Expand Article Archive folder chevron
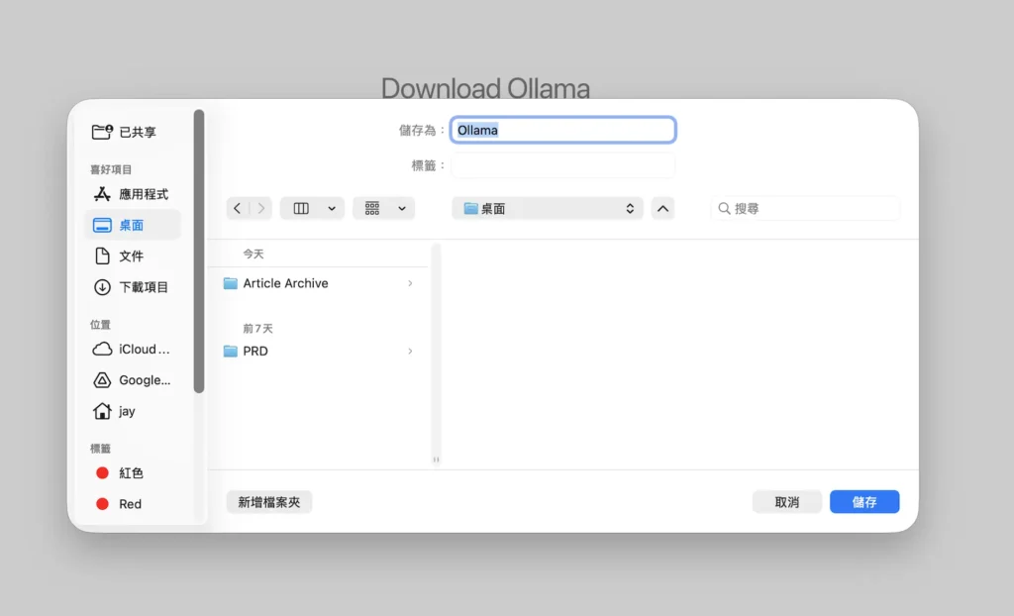This screenshot has width=1014, height=616. (x=410, y=283)
